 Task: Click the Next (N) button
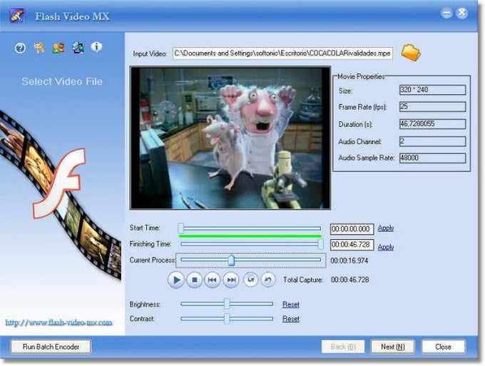(393, 347)
